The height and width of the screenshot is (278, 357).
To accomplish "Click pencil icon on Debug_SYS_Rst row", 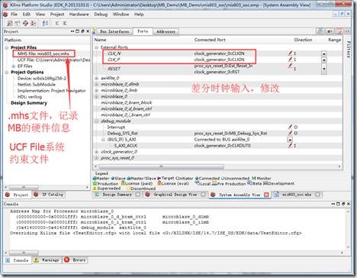I will point(290,133).
